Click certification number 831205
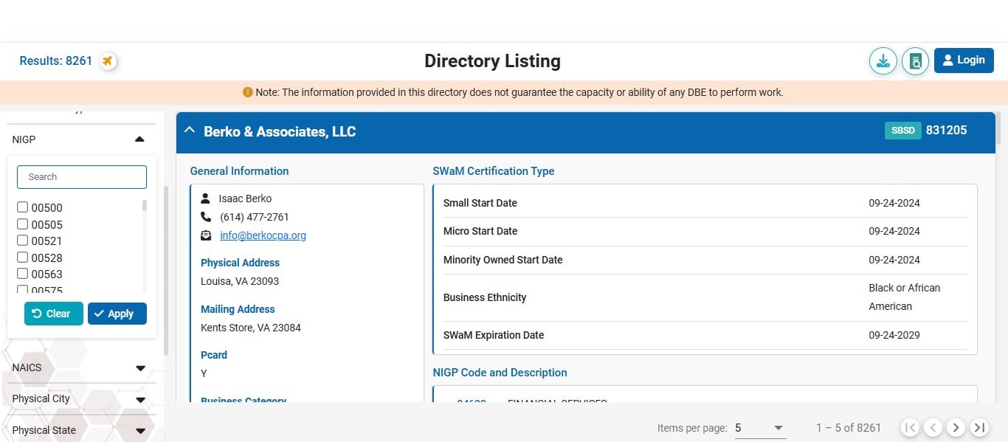The image size is (1008, 442). click(946, 131)
